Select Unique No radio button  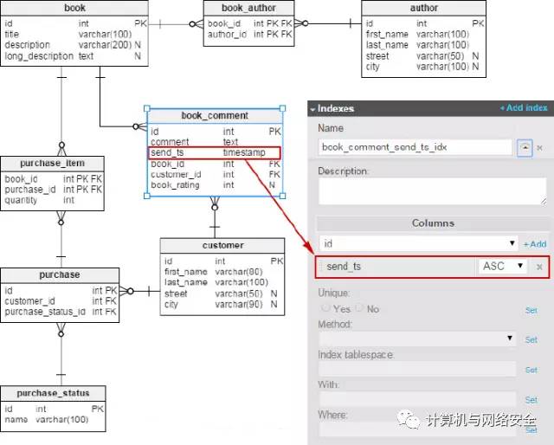360,308
